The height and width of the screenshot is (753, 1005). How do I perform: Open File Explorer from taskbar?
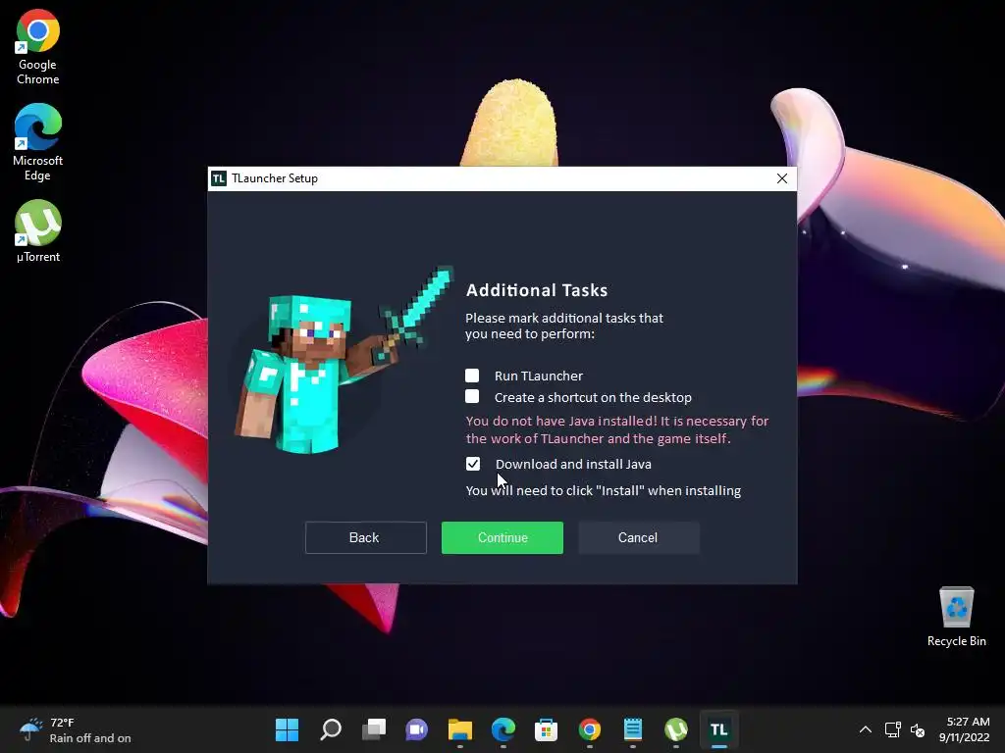[x=459, y=729]
